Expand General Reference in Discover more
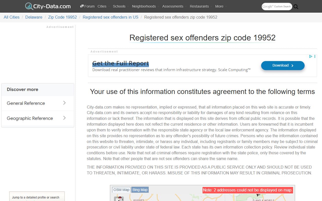This screenshot has width=322, height=201. (x=38, y=103)
